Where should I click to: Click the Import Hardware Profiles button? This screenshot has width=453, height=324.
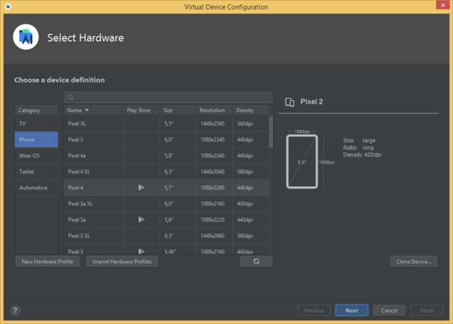pos(122,261)
